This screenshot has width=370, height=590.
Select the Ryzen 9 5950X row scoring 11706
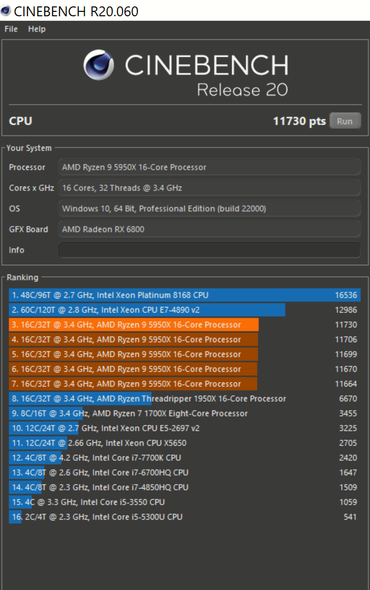[185, 340]
